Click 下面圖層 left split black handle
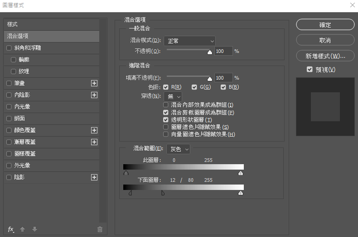This screenshot has height=237, width=358. [131, 193]
